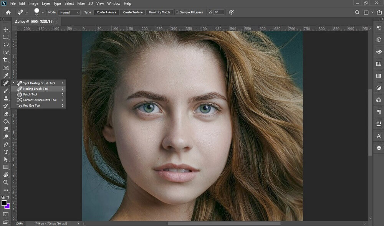
Task: Toggle Content-Aware healing type
Action: [x=106, y=12]
